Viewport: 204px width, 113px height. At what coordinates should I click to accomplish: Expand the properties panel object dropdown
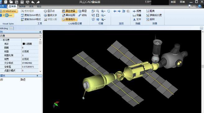coord(40,36)
